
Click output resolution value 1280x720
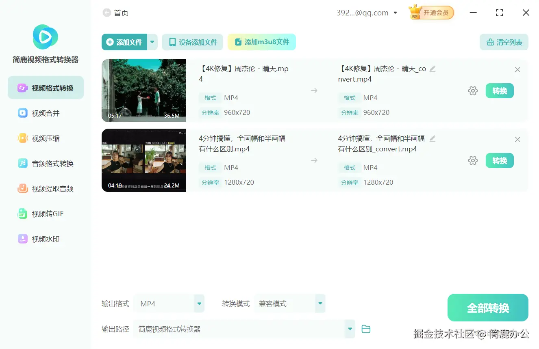tap(378, 182)
